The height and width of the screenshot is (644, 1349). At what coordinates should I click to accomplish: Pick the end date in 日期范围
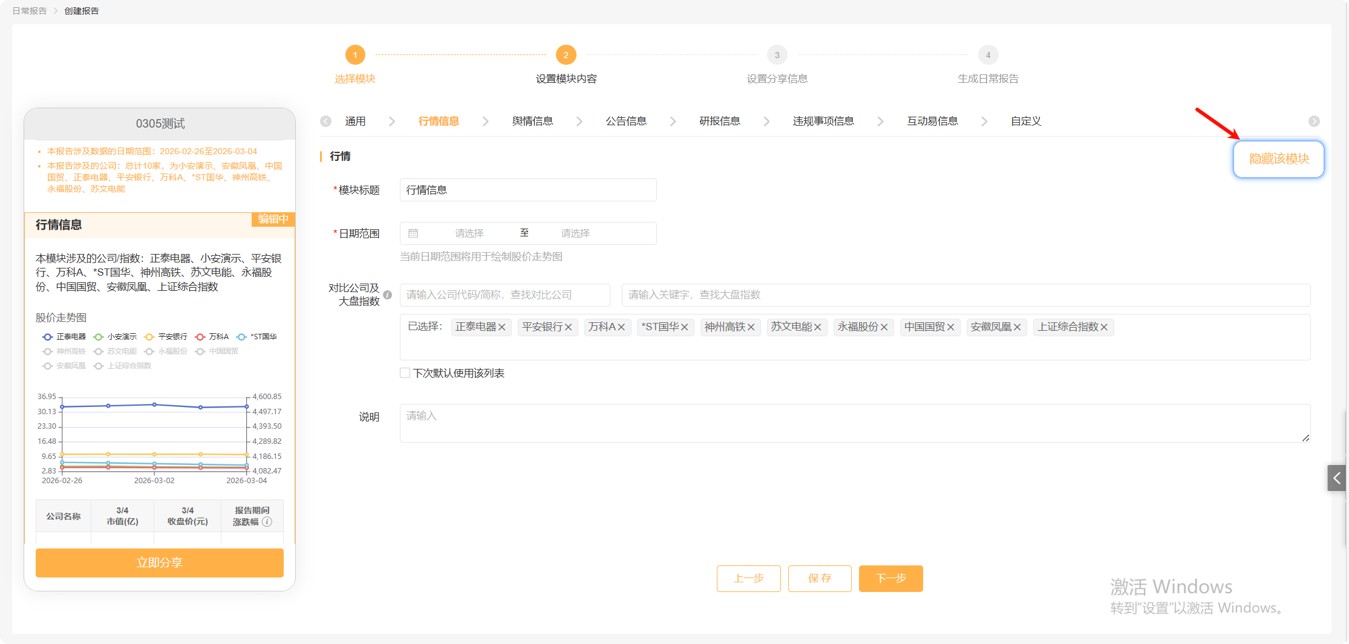coord(575,233)
